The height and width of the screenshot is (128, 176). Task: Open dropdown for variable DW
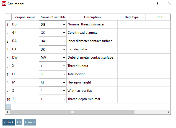[x=64, y=58]
